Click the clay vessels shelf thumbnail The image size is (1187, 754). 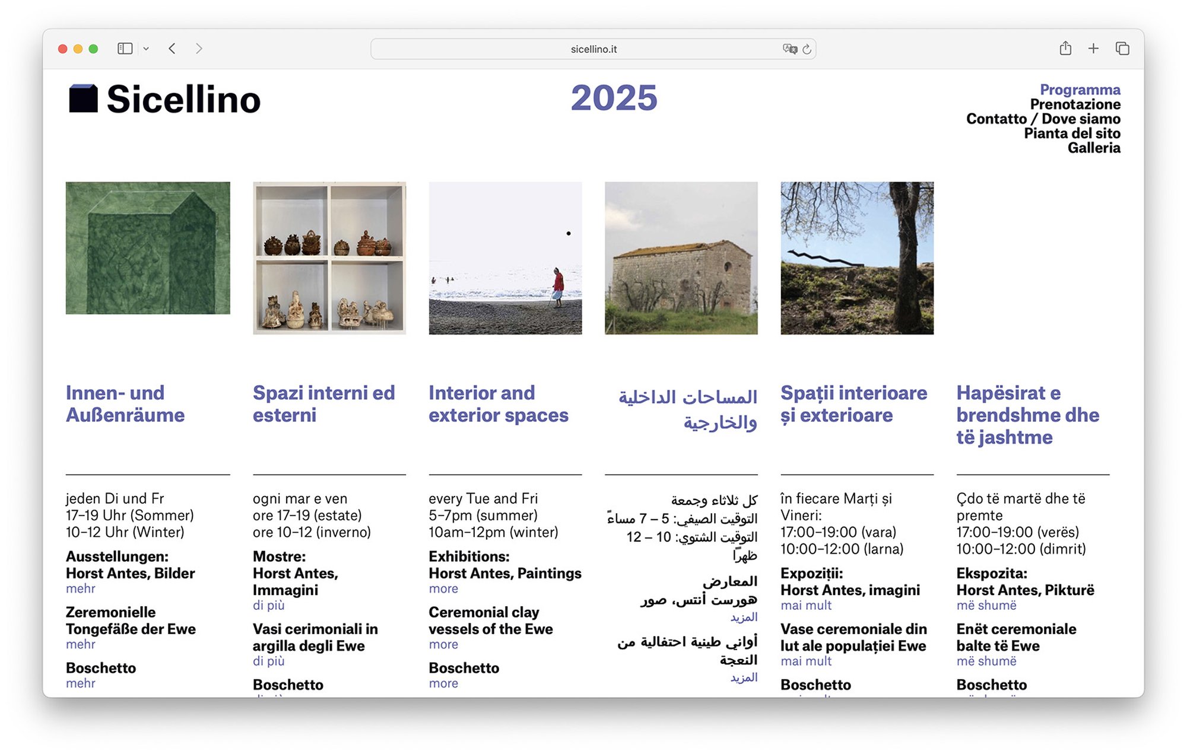(x=329, y=258)
